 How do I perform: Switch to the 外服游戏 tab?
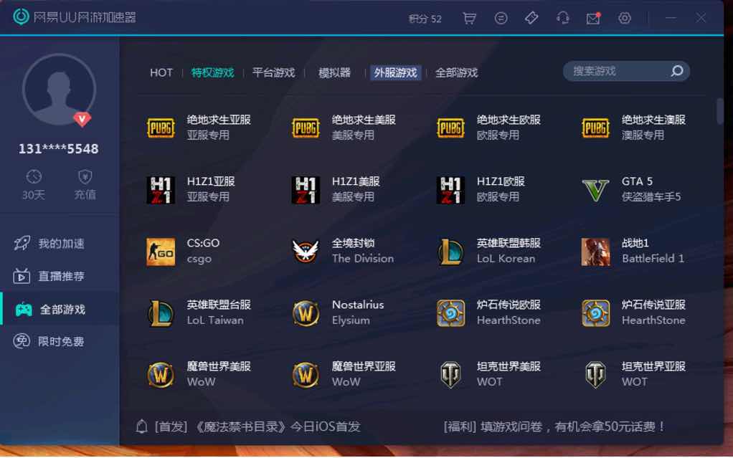point(395,73)
